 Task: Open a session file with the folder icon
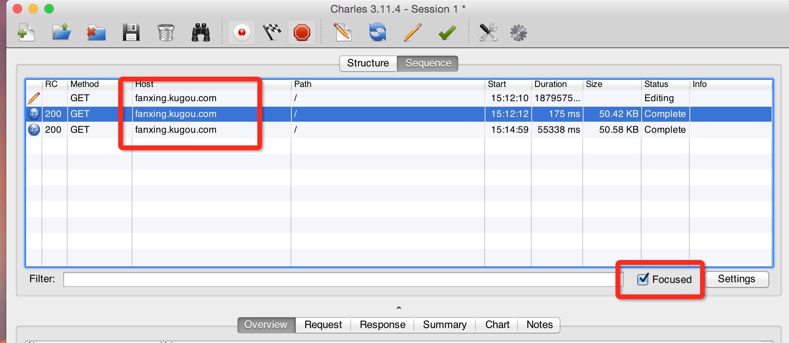(x=61, y=32)
